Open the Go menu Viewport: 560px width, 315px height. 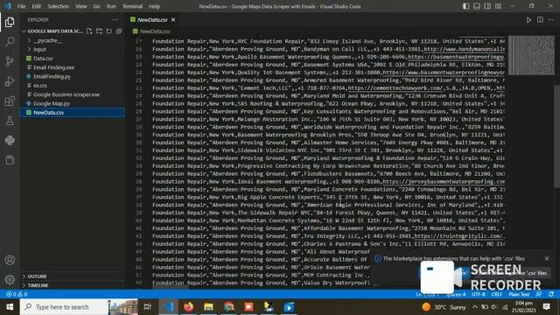96,6
